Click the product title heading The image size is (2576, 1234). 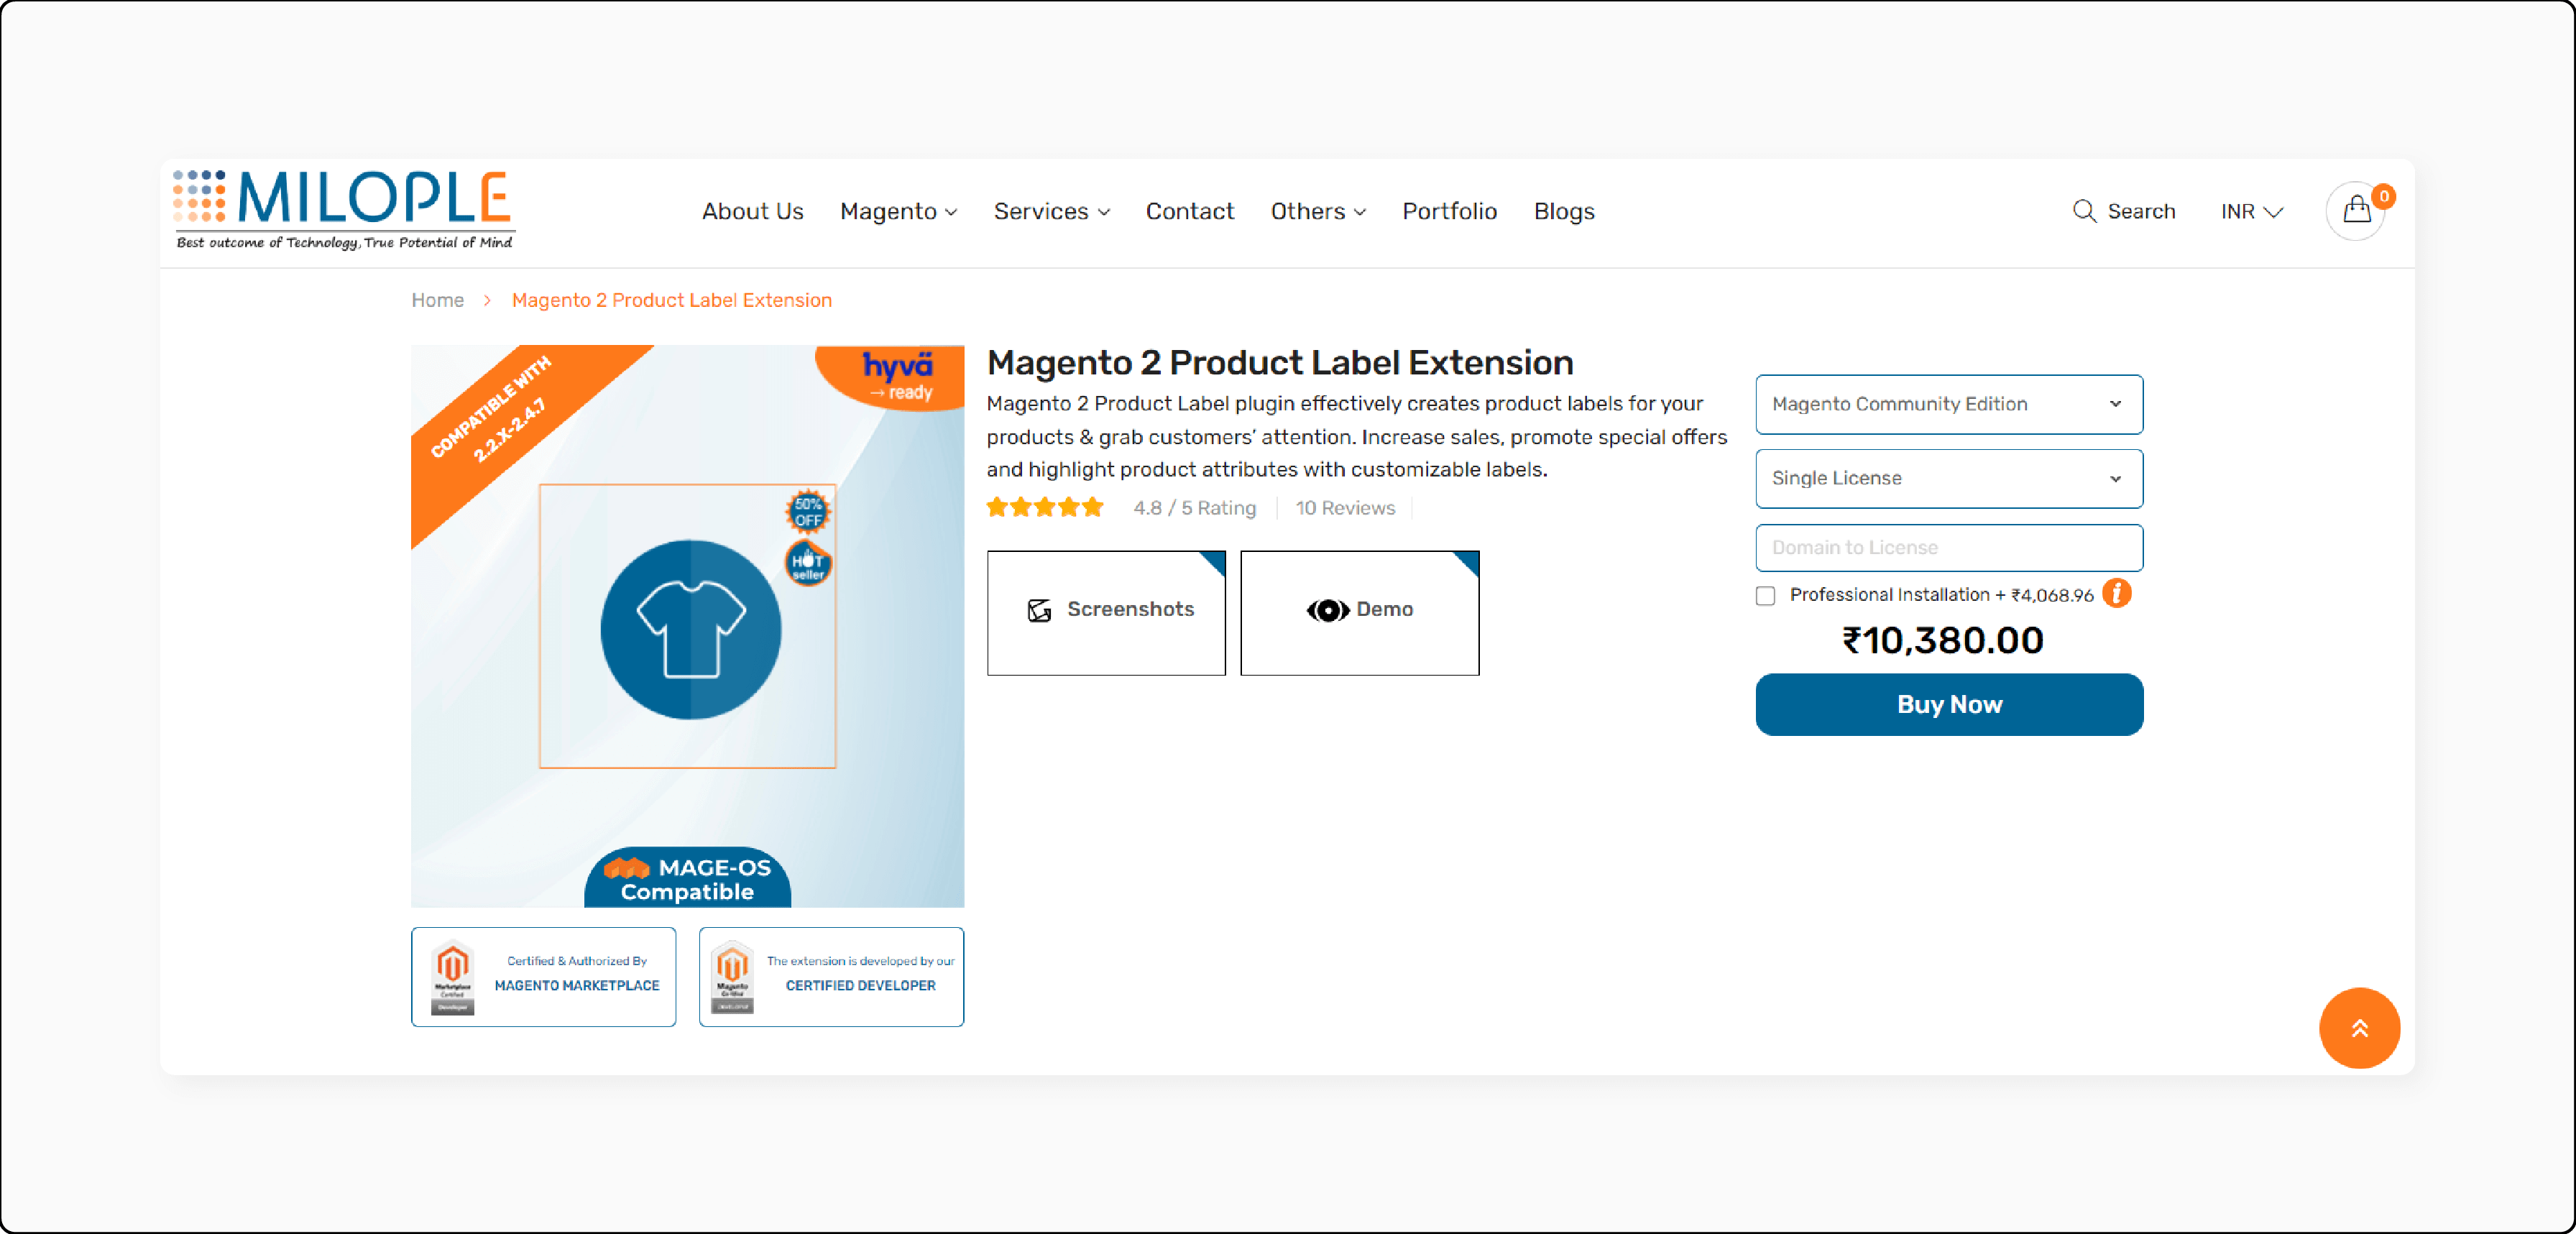1280,362
